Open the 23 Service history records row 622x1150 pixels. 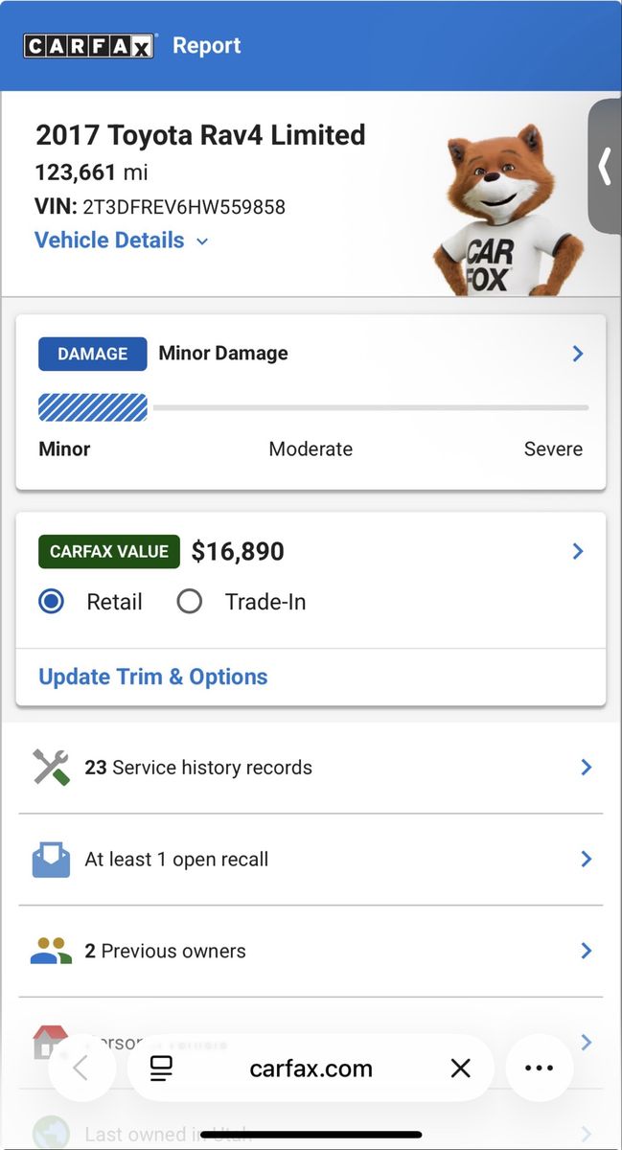[311, 768]
